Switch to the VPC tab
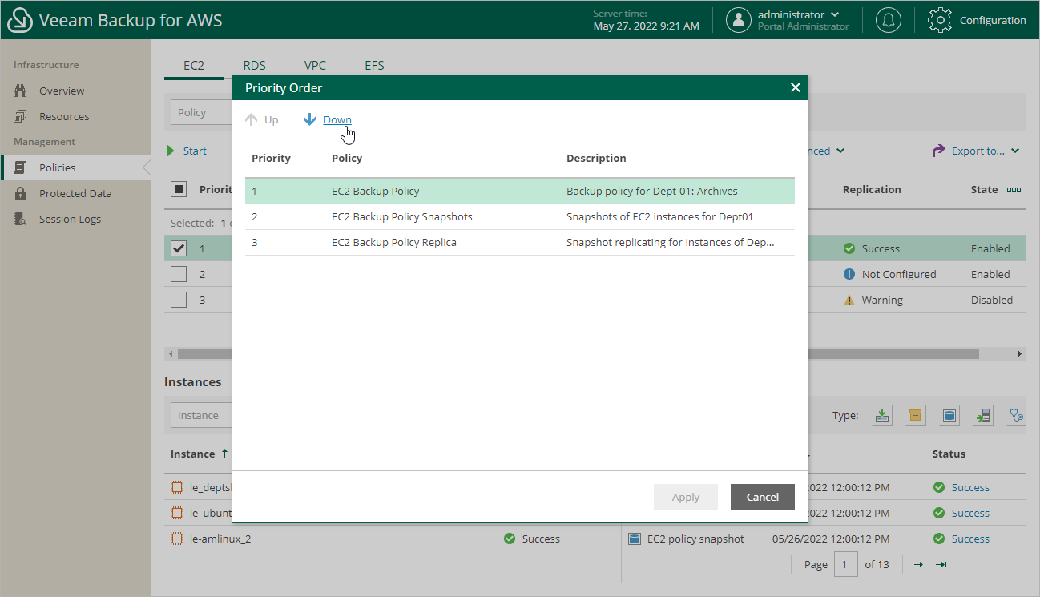Screen dimensions: 1040x597 (x=315, y=65)
